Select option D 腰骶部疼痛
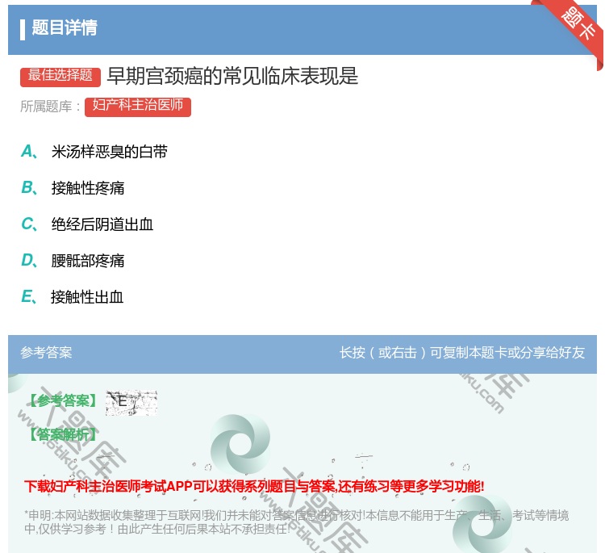605x553 pixels. pos(73,261)
